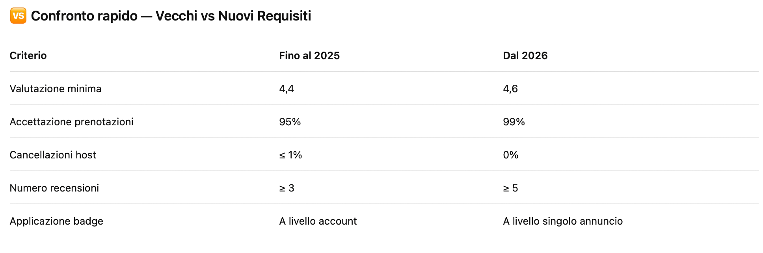Click the 'Fino al 2025' column header
763x253 pixels.
point(309,56)
